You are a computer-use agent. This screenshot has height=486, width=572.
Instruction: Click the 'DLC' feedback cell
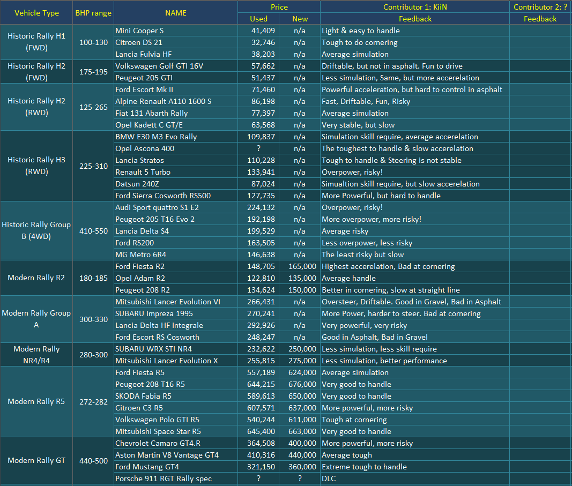coord(414,478)
